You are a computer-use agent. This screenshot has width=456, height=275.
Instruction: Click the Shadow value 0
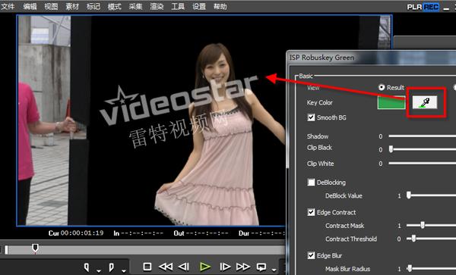pyautogui.click(x=381, y=136)
